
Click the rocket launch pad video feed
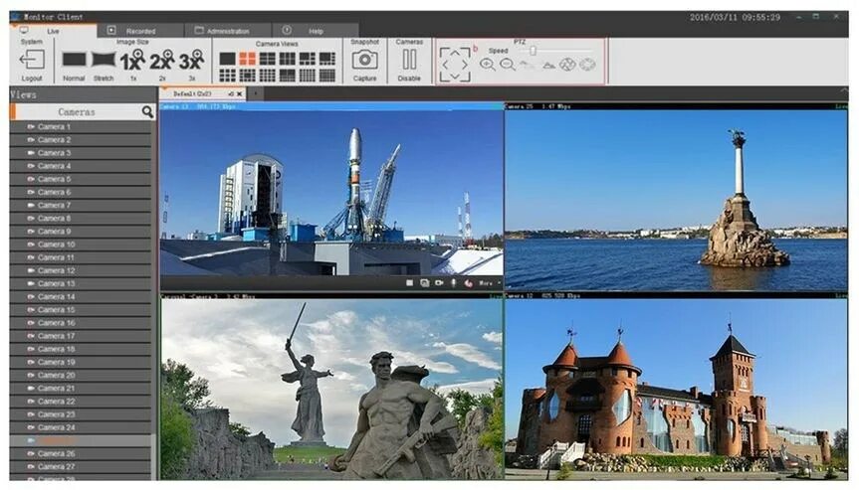[x=331, y=193]
